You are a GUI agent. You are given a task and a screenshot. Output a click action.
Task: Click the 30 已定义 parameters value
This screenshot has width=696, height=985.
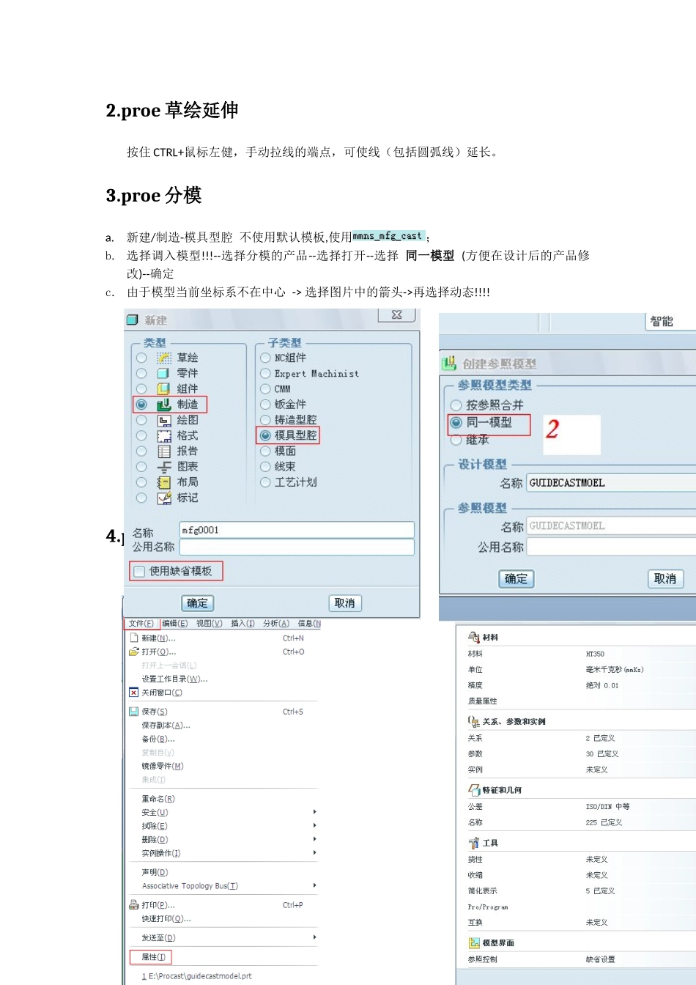(602, 753)
